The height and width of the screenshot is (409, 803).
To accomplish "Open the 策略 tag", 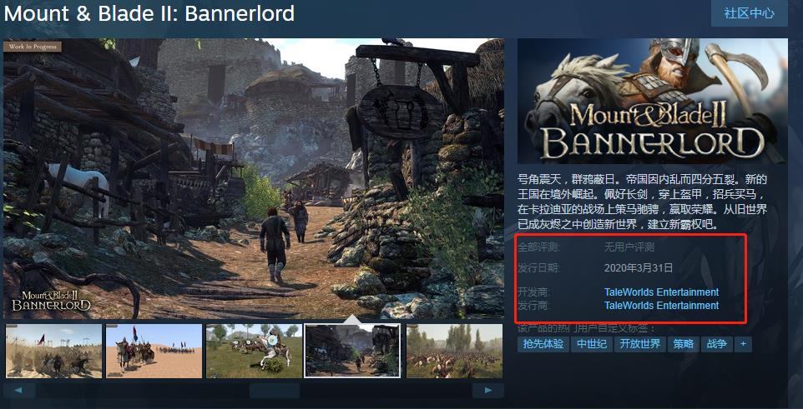I will pyautogui.click(x=683, y=344).
